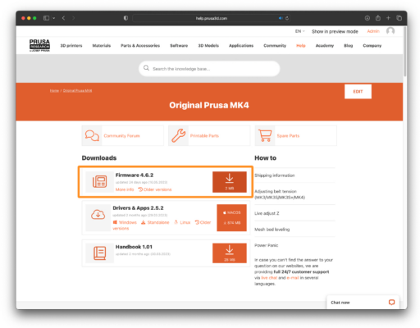Click the page vertical scrollbar
Image resolution: width=420 pixels, height=328 pixels.
[405, 52]
